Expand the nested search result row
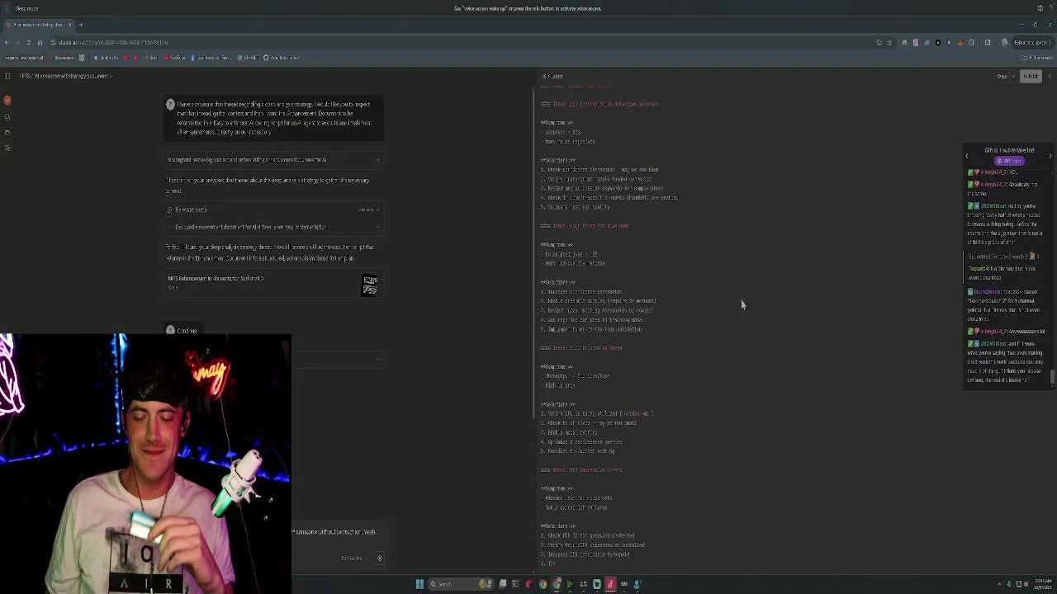 [x=275, y=227]
